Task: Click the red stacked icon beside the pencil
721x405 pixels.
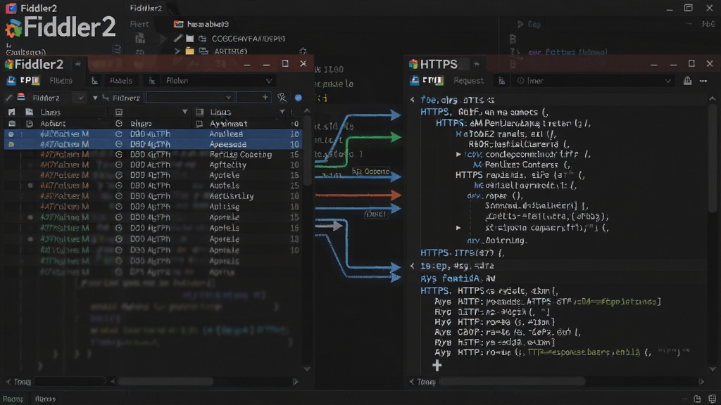Action: [21, 97]
